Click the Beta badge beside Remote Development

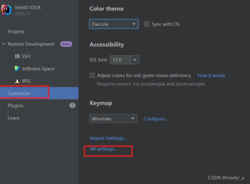pos(66,44)
